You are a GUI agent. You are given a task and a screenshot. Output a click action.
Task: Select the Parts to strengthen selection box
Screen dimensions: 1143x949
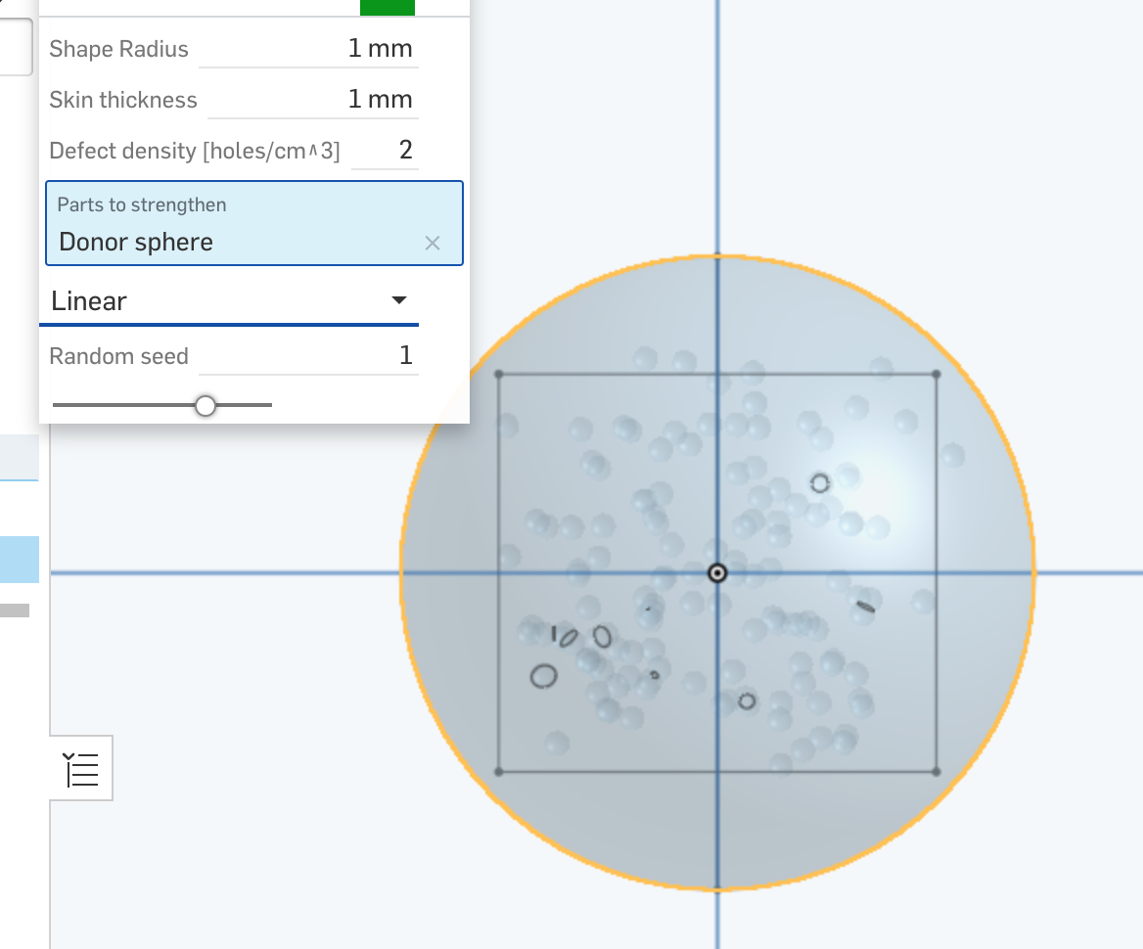click(254, 223)
